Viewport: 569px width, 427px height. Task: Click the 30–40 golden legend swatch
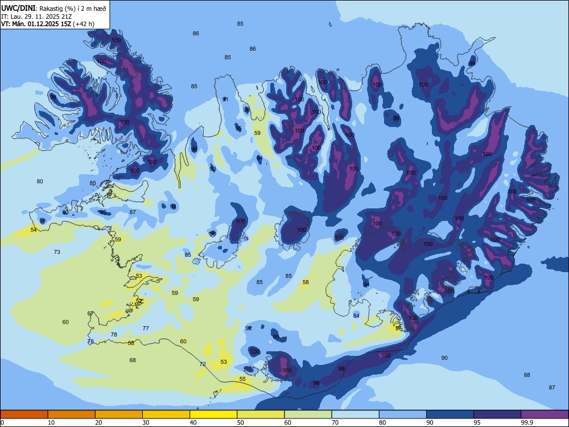point(166,414)
